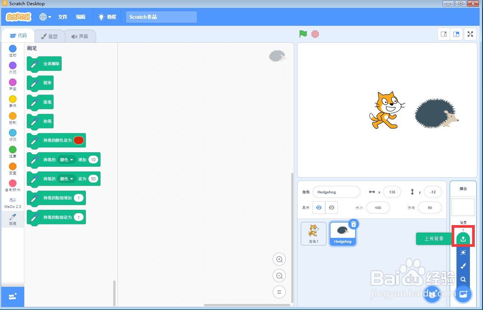Select the 运动 (Motion) block category
This screenshot has width=483, height=310.
pos(12,49)
